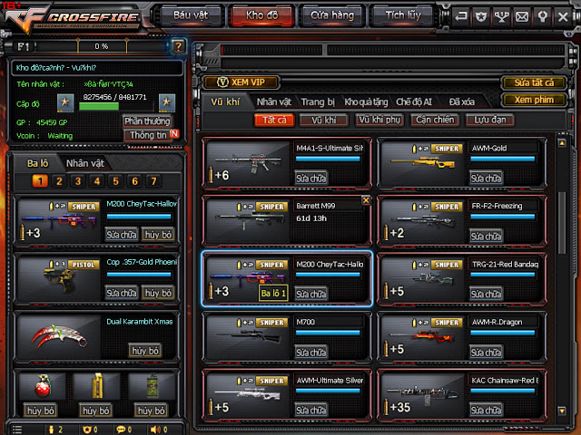Click the red N badge next to Thông tin
The image size is (581, 435).
tap(174, 133)
